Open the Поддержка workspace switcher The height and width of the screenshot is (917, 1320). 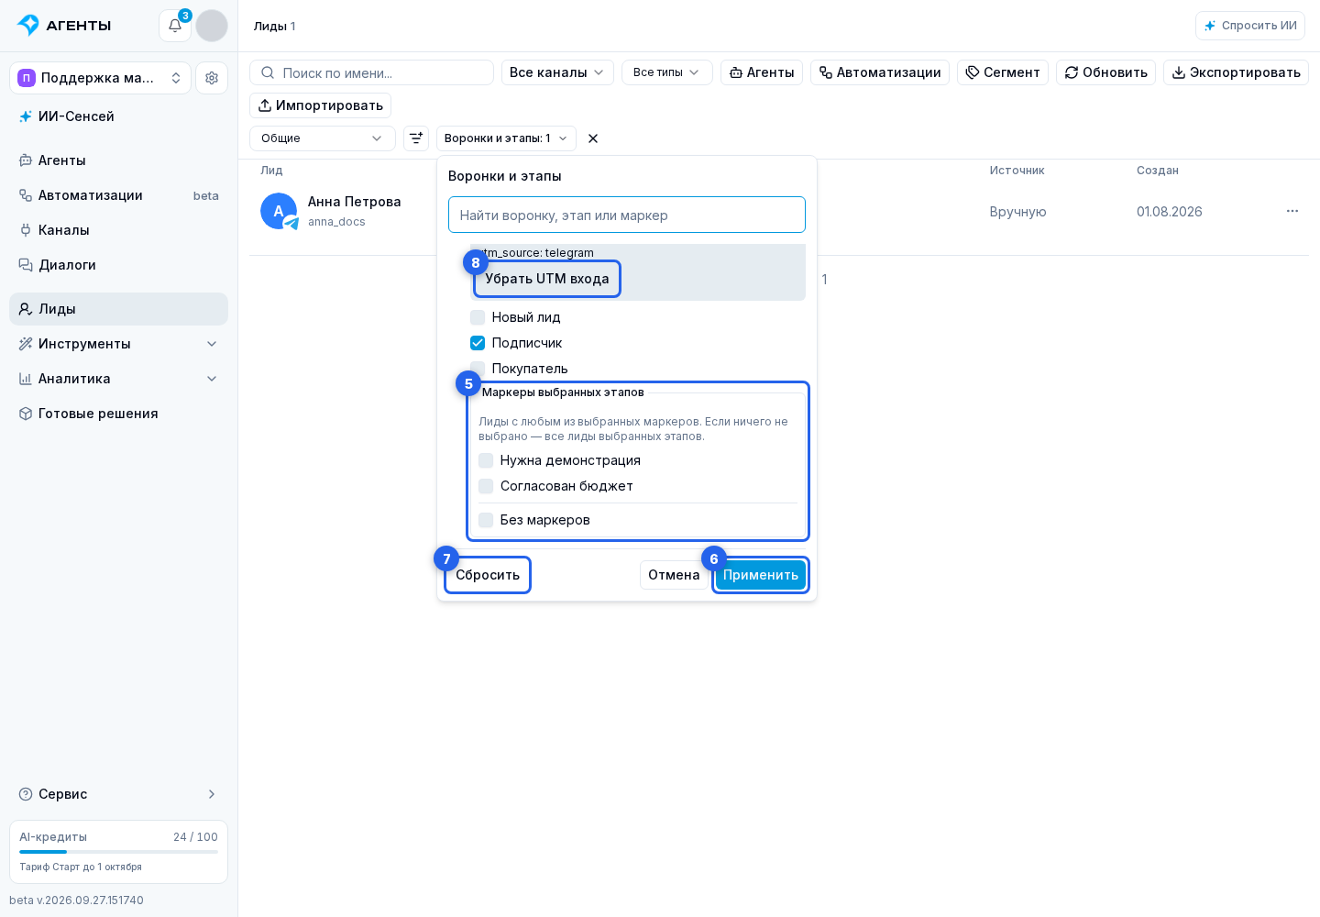click(100, 78)
